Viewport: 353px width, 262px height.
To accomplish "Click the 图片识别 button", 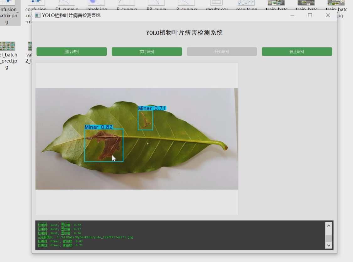I will (72, 52).
